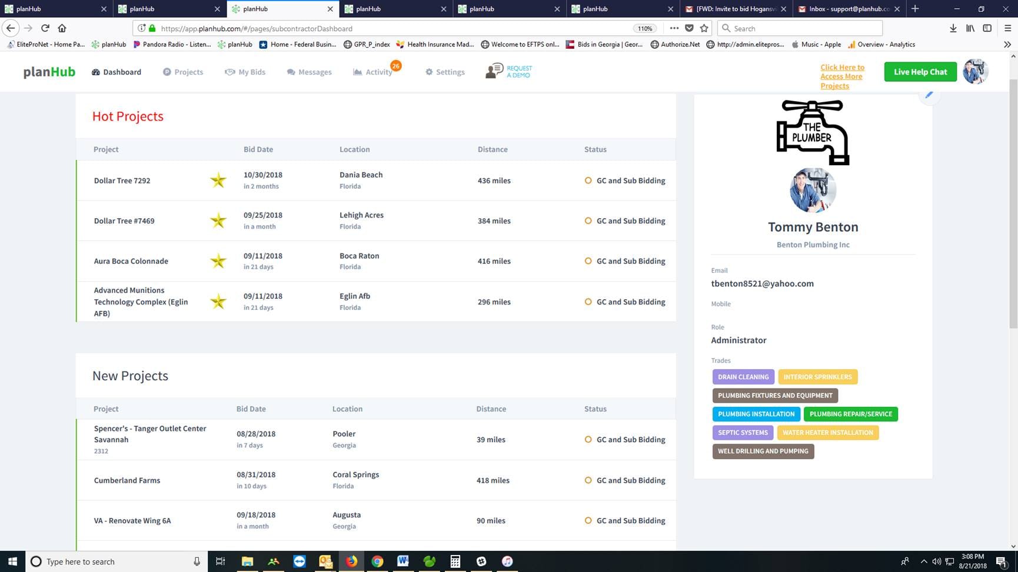Bookmark this page with the star icon
Viewport: 1018px width, 572px height.
pos(704,28)
